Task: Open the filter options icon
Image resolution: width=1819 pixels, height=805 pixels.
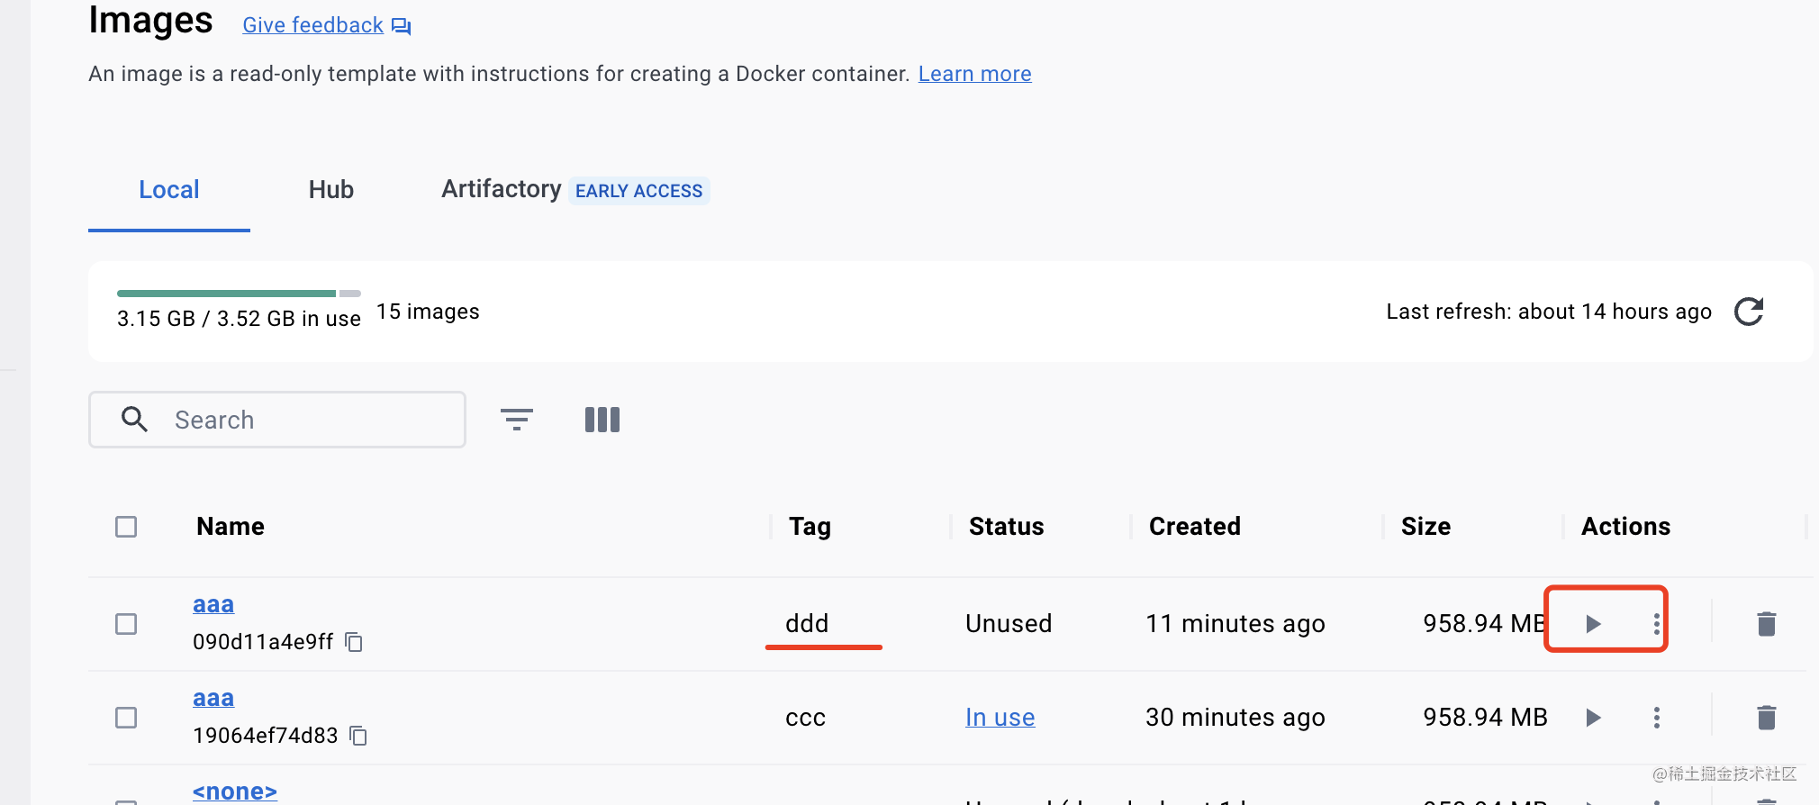Action: (x=517, y=420)
